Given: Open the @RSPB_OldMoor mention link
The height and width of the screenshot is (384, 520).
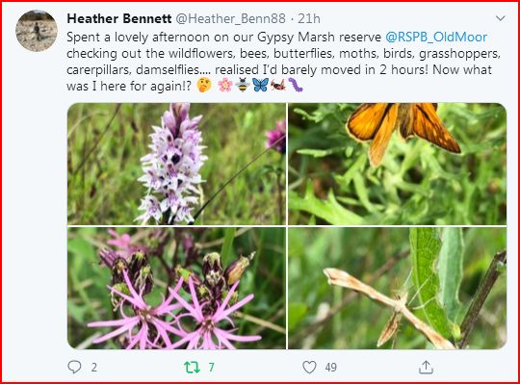Looking at the screenshot, I should click(436, 37).
